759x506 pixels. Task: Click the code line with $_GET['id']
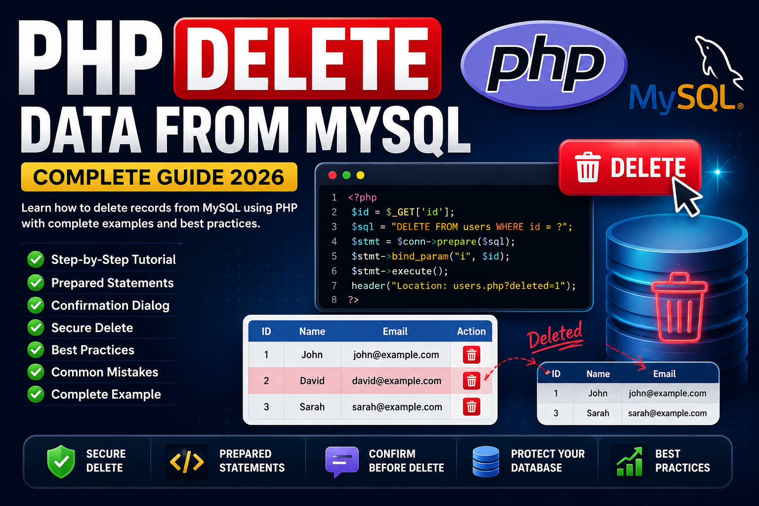click(403, 212)
